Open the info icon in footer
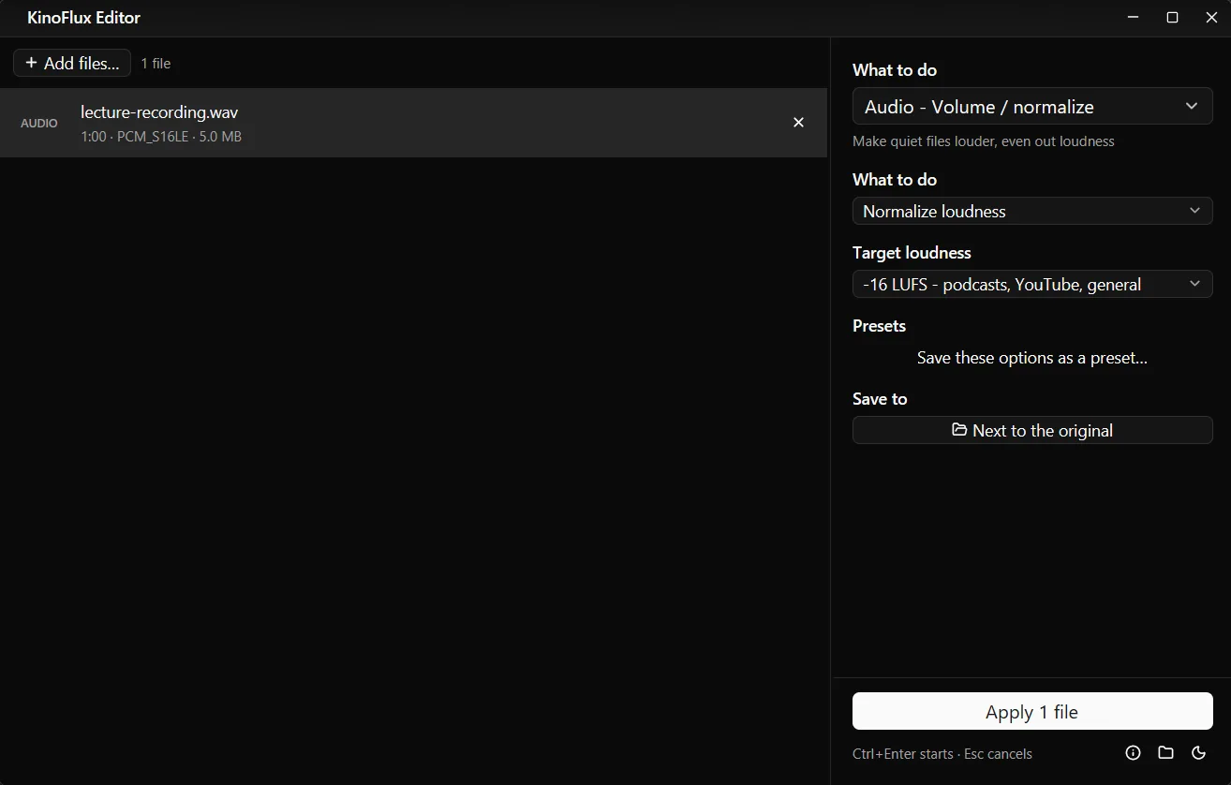Viewport: 1231px width, 785px height. coord(1133,752)
